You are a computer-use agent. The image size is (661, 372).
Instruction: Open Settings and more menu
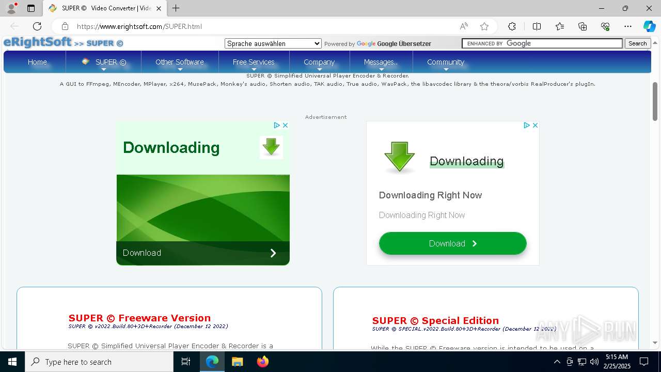click(628, 26)
